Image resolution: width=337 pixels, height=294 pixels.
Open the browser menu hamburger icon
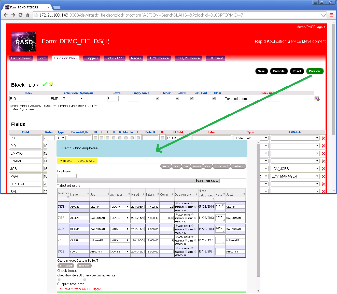(331, 15)
